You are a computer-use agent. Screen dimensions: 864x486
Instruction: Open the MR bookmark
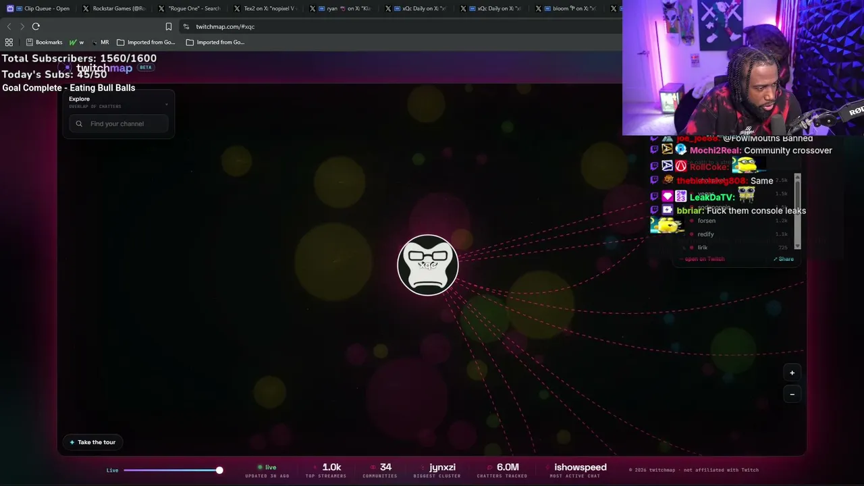pos(100,42)
